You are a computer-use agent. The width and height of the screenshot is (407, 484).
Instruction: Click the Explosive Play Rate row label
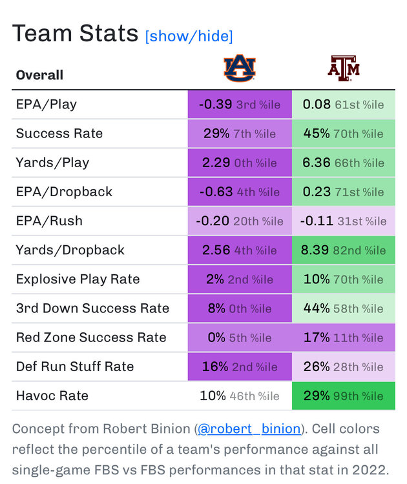78,279
